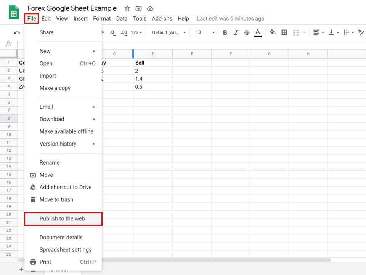Open the Text alignment options

click(x=319, y=32)
